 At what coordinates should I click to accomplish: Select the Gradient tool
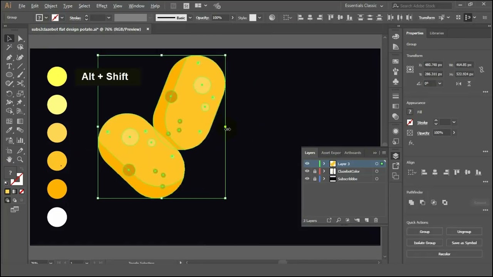click(x=20, y=121)
